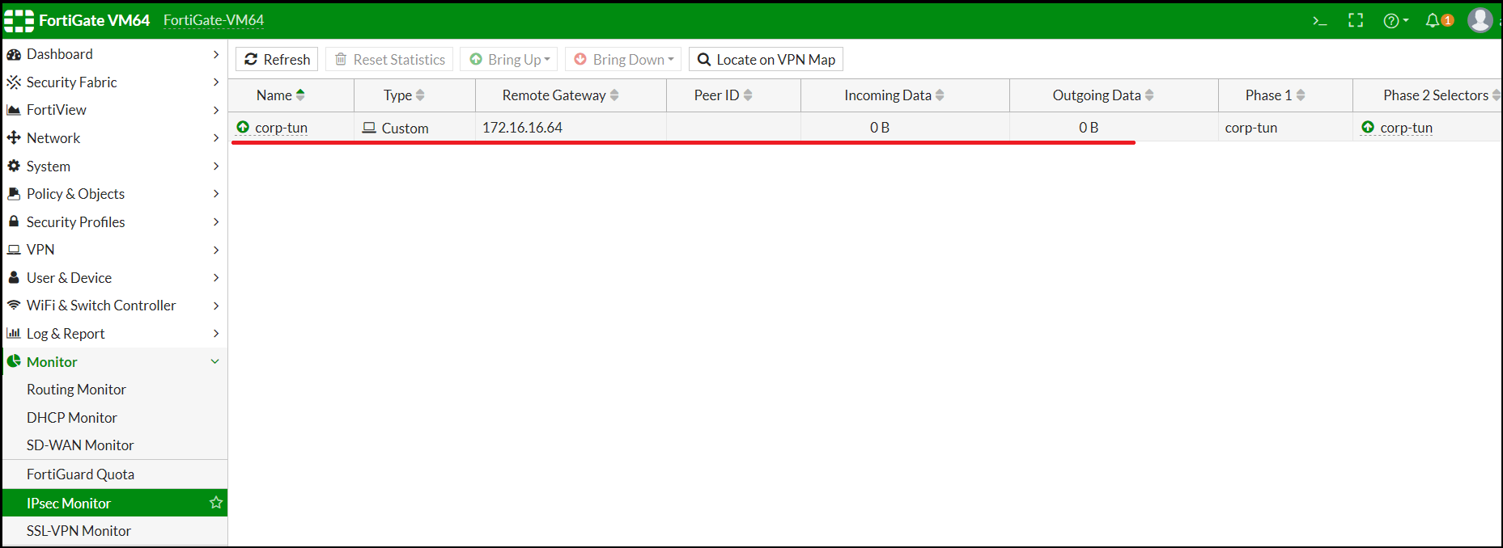Click remote gateway 172.16.16.64 cell

point(571,127)
